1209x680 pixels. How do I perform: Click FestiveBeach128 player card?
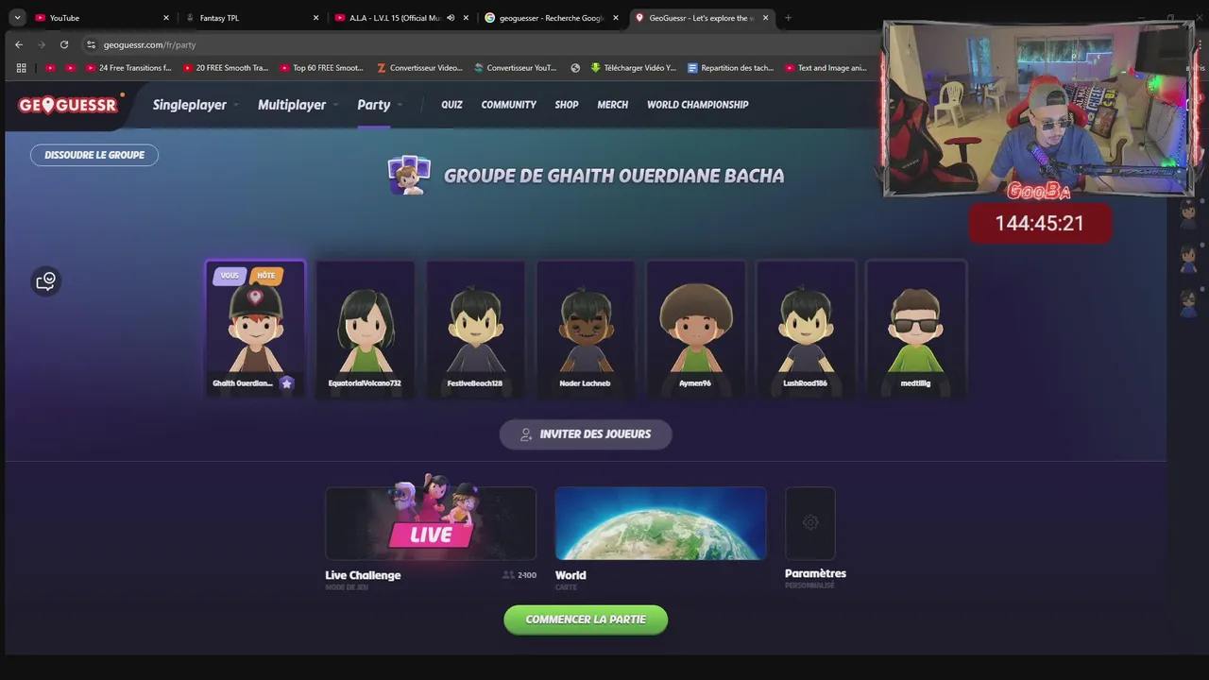click(475, 328)
